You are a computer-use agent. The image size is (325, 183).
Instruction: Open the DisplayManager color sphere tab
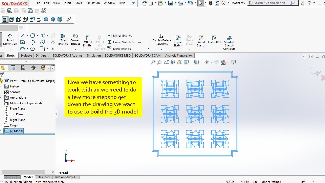(x=43, y=68)
